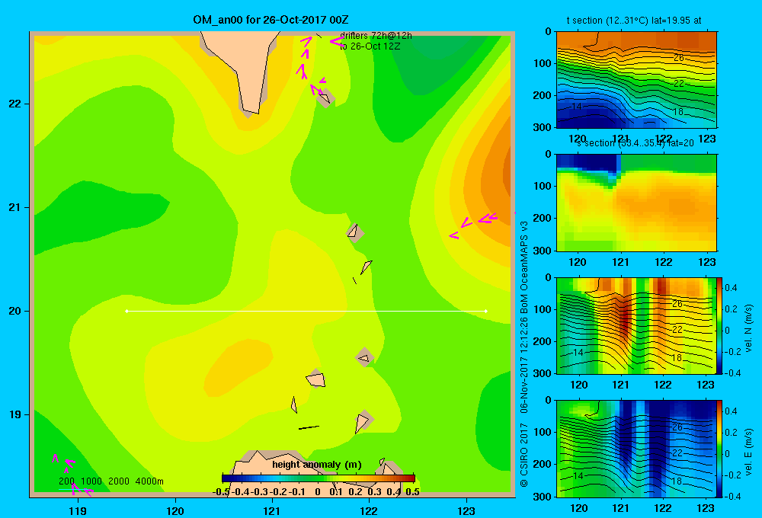Click the 'height anomaly (m)' legend title
Viewport: 762px width, 518px height.
(x=317, y=465)
